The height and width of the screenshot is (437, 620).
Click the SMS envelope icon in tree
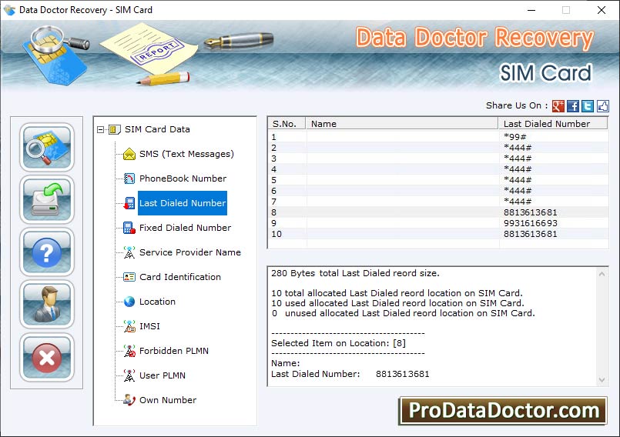[x=129, y=154]
